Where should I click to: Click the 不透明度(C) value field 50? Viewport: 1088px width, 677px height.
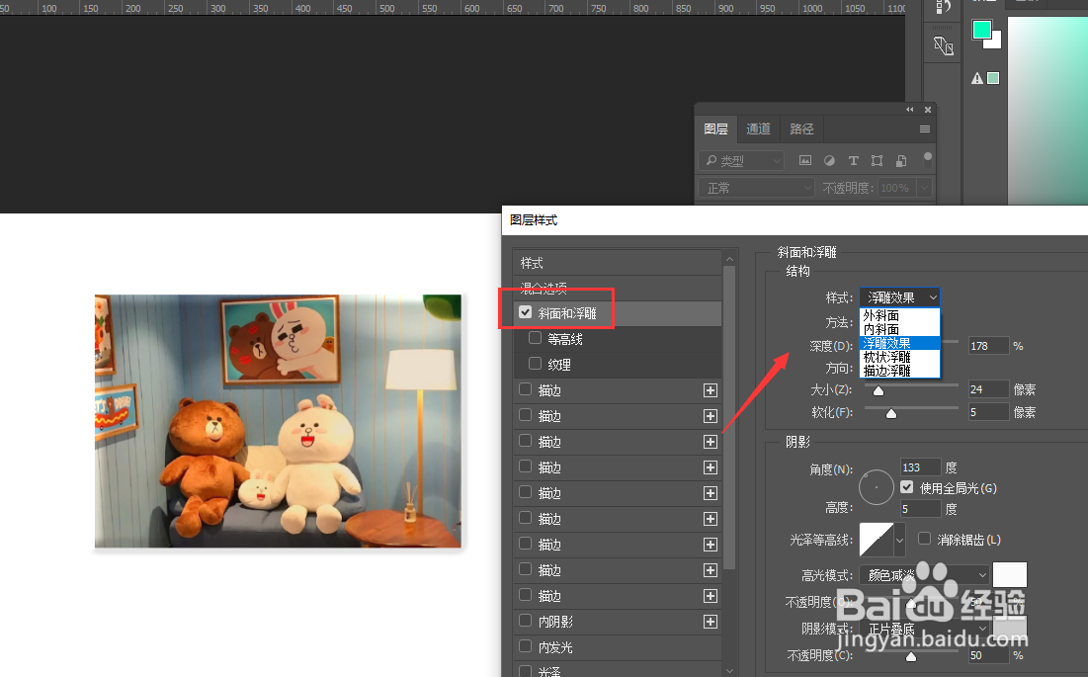pyautogui.click(x=989, y=655)
